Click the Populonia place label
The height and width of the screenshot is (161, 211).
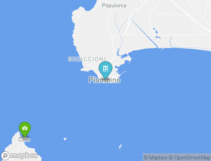pyautogui.click(x=114, y=5)
